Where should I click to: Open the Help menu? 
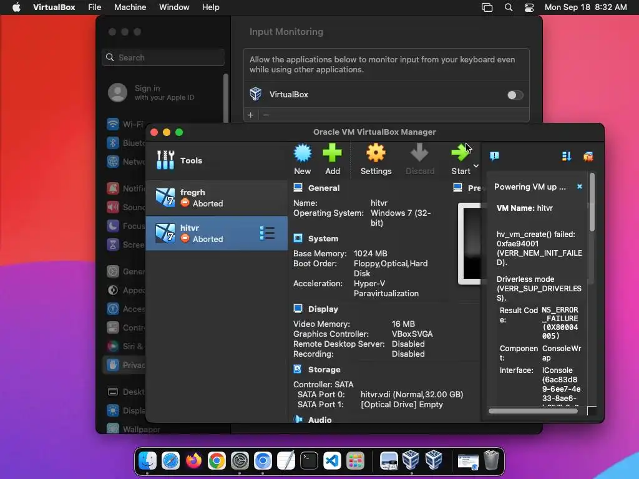click(211, 7)
